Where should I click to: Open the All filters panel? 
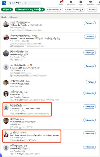coord(93,10)
